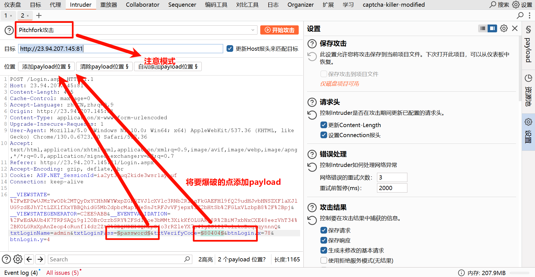Open the attack type dropdown (Pitchfork攻击)

252,30
